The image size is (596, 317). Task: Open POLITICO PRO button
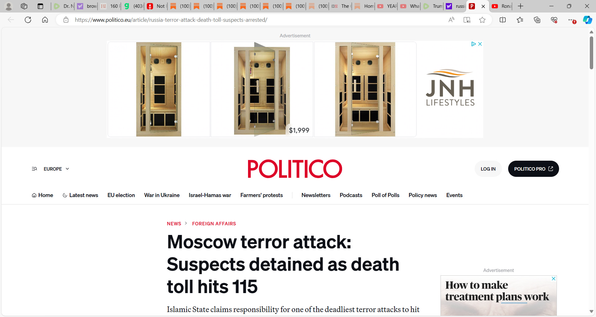533,169
